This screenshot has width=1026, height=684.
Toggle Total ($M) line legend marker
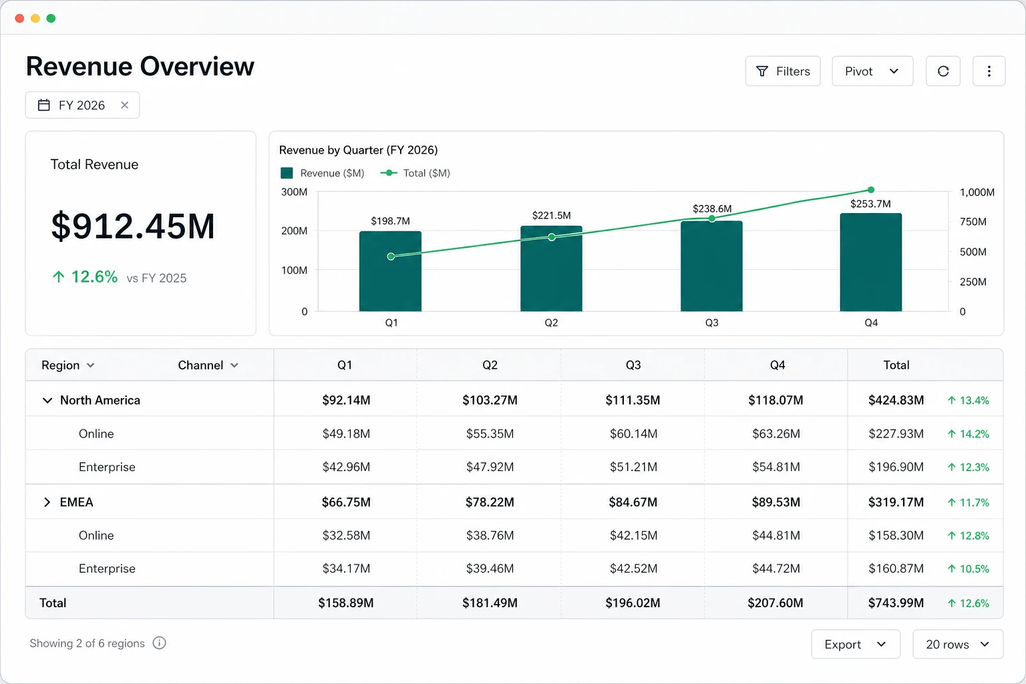(x=389, y=173)
